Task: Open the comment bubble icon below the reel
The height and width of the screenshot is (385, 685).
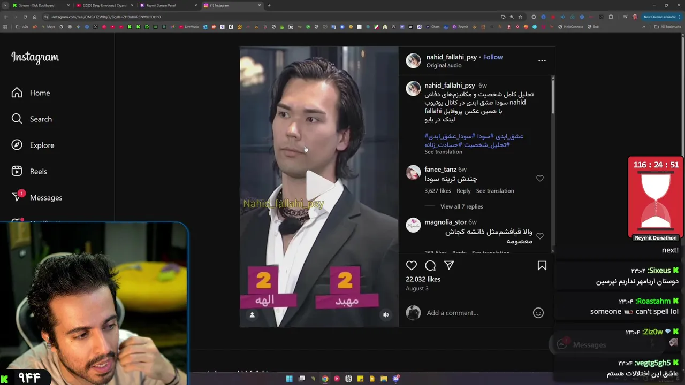Action: (x=430, y=265)
